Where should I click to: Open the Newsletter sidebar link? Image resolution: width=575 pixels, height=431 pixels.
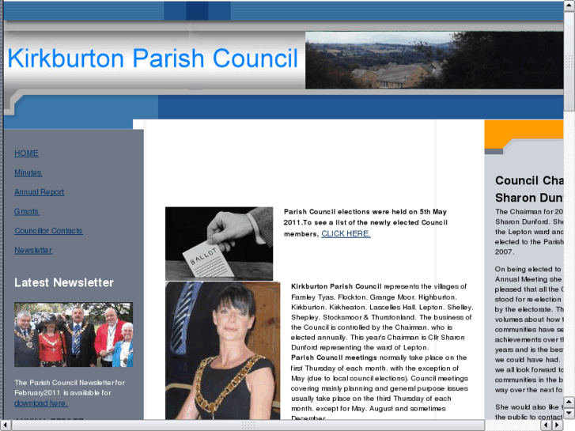tap(33, 251)
